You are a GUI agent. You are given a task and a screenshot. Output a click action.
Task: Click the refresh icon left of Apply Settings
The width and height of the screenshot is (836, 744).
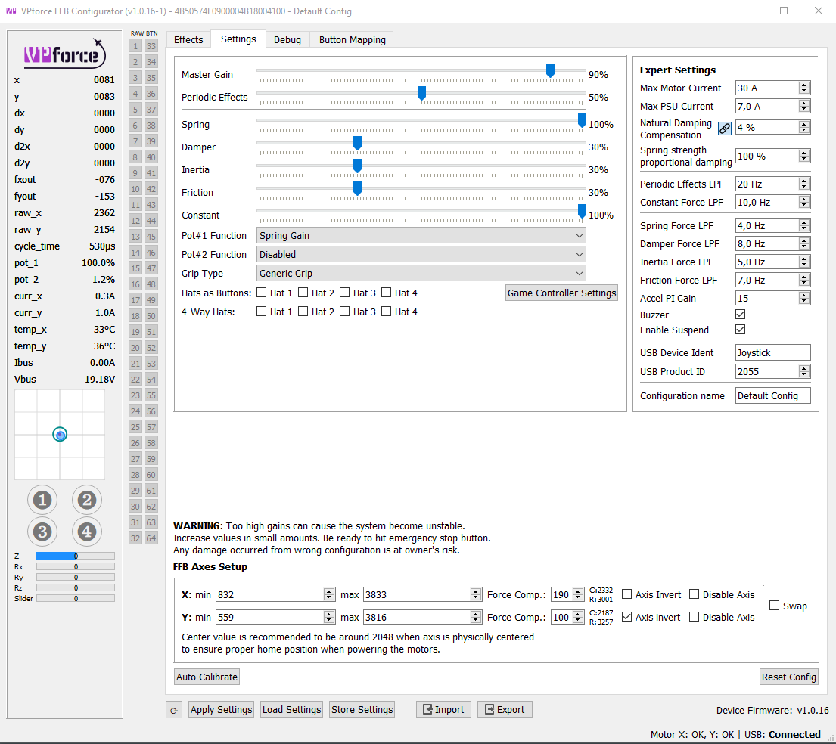click(x=174, y=710)
